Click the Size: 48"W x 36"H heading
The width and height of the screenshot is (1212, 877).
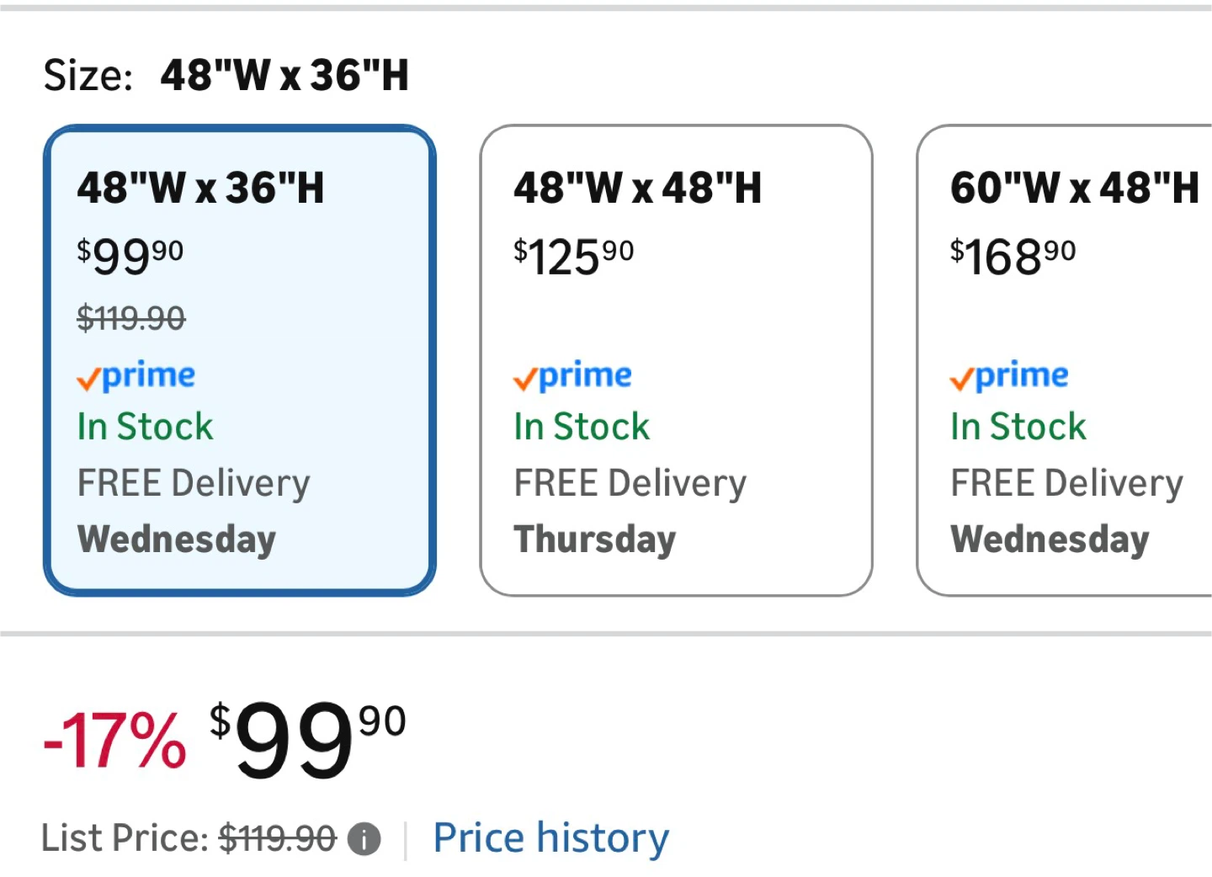(226, 75)
